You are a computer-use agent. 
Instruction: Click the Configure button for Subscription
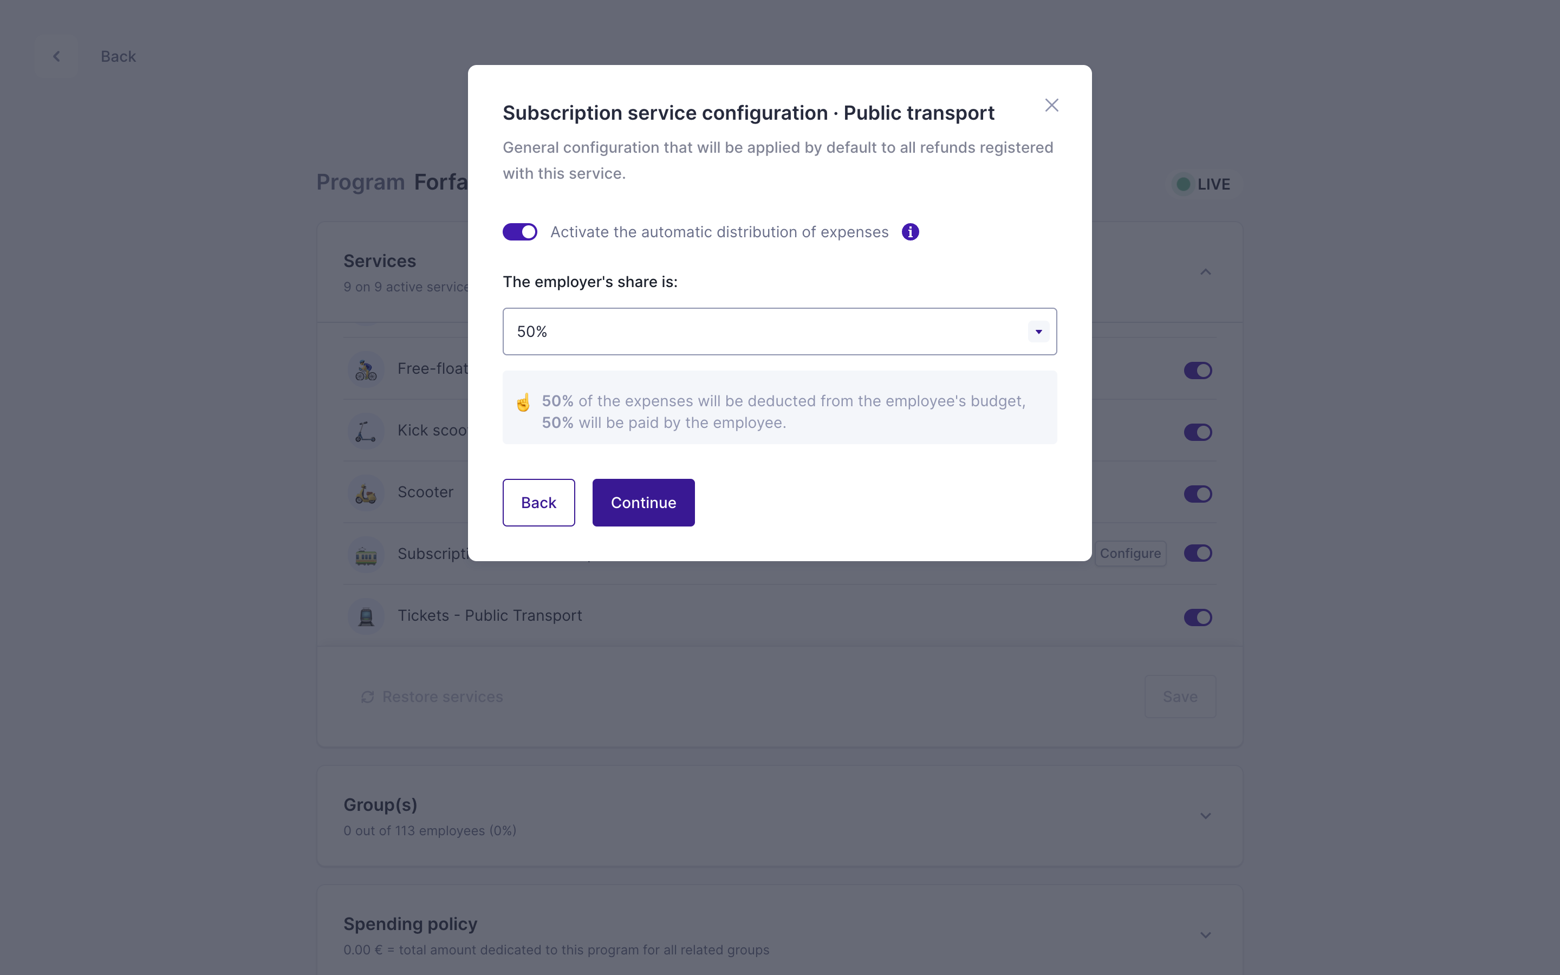(1130, 553)
